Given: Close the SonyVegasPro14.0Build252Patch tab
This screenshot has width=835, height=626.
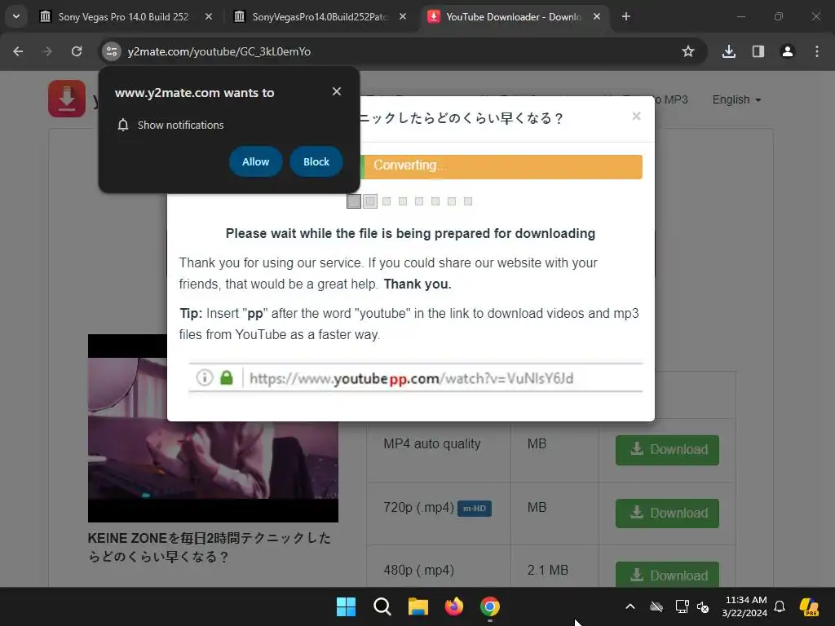Looking at the screenshot, I should [x=403, y=17].
